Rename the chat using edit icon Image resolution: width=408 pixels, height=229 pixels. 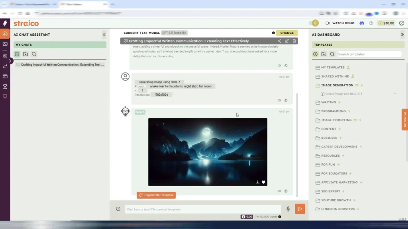click(x=287, y=41)
